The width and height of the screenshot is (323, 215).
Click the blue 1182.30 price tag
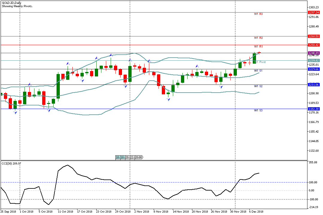click(x=313, y=109)
